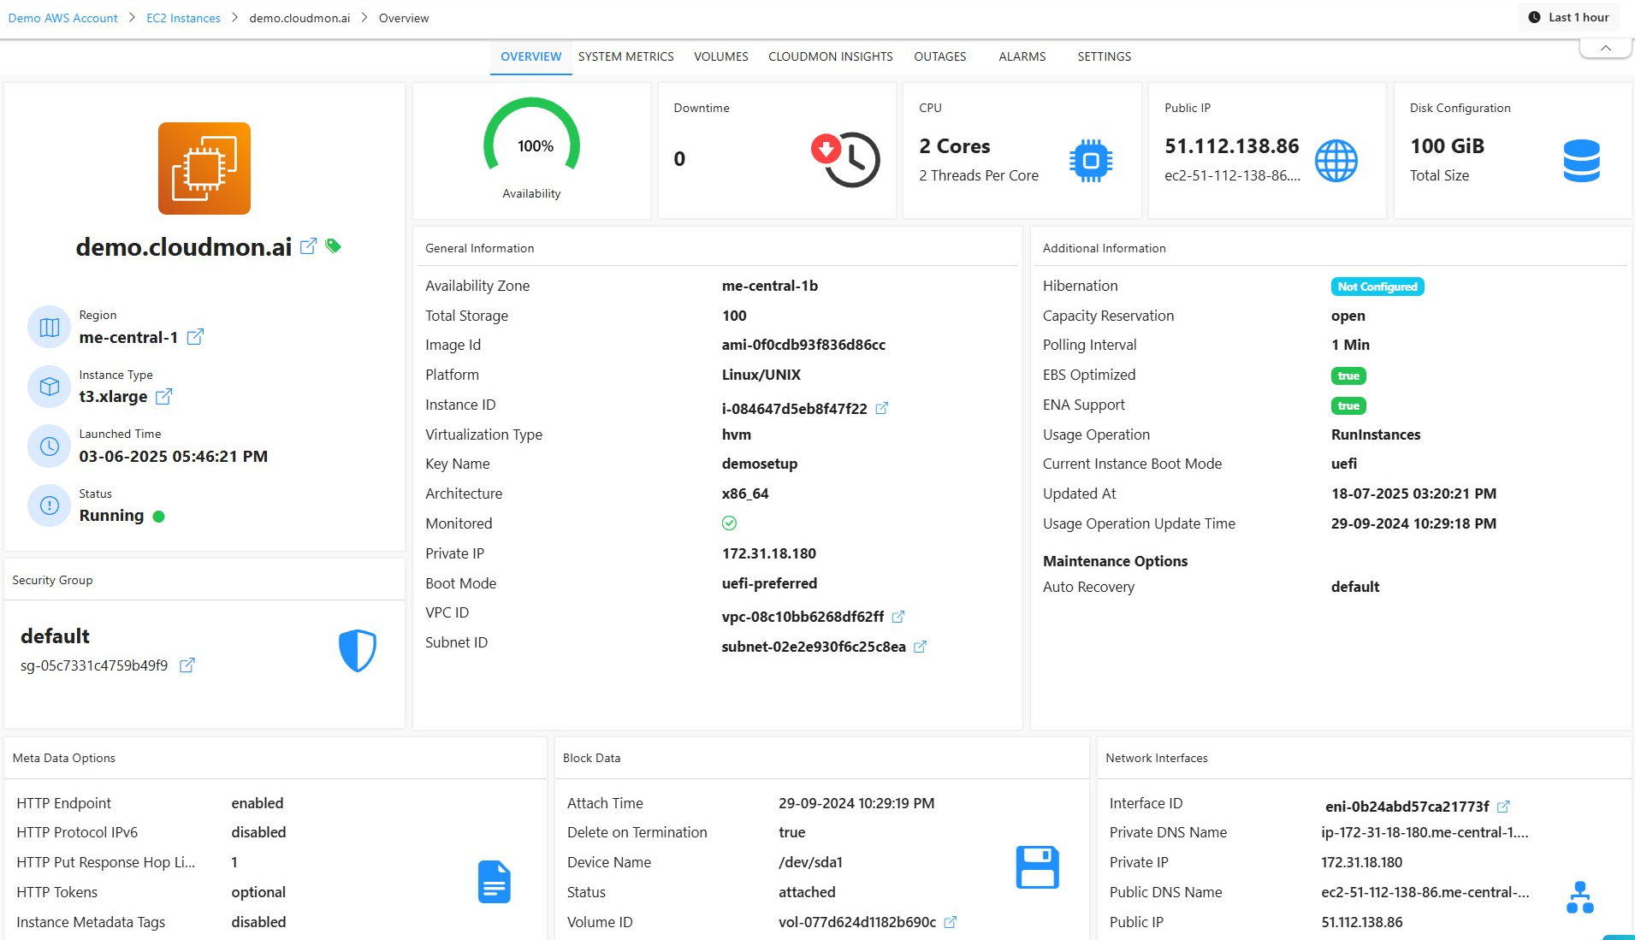Click the green tag icon beside demo.cloudmon.ai
Screen dimensions: 1635x940
point(334,246)
